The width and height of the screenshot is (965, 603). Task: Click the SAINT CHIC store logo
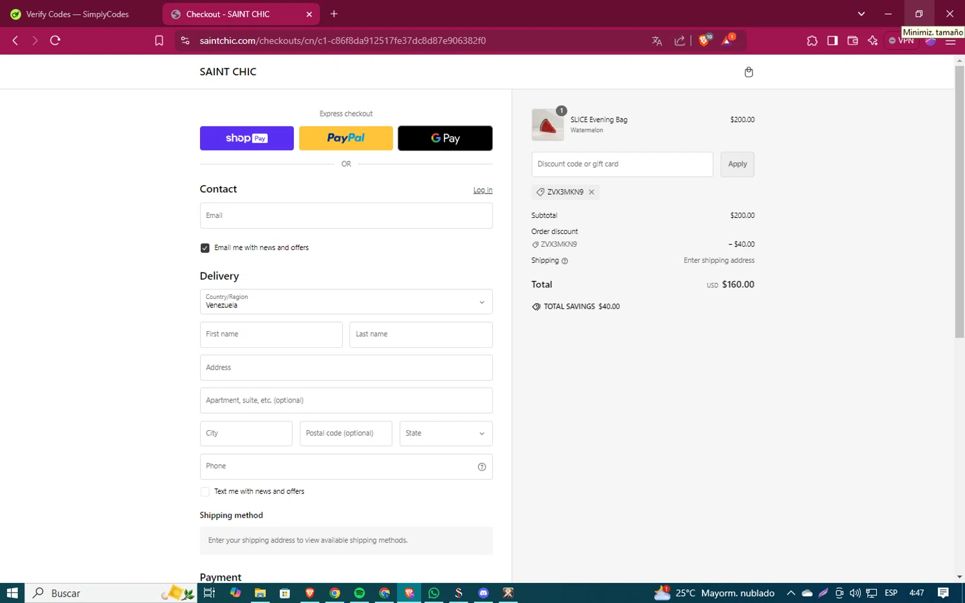pos(228,72)
